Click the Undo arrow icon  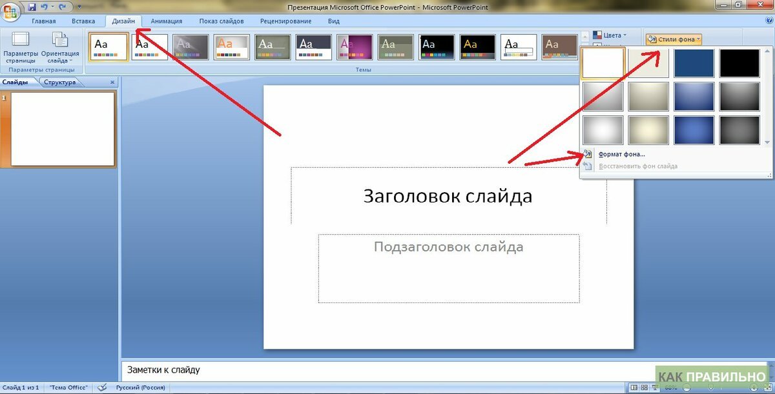click(45, 6)
